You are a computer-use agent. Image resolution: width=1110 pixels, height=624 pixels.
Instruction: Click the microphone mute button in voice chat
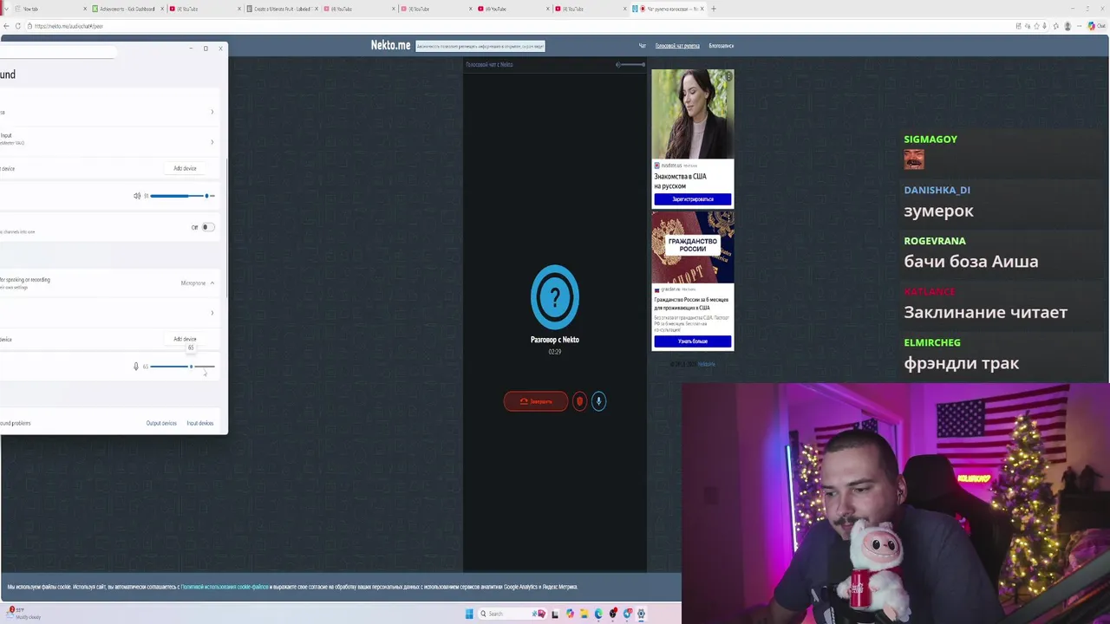(598, 401)
